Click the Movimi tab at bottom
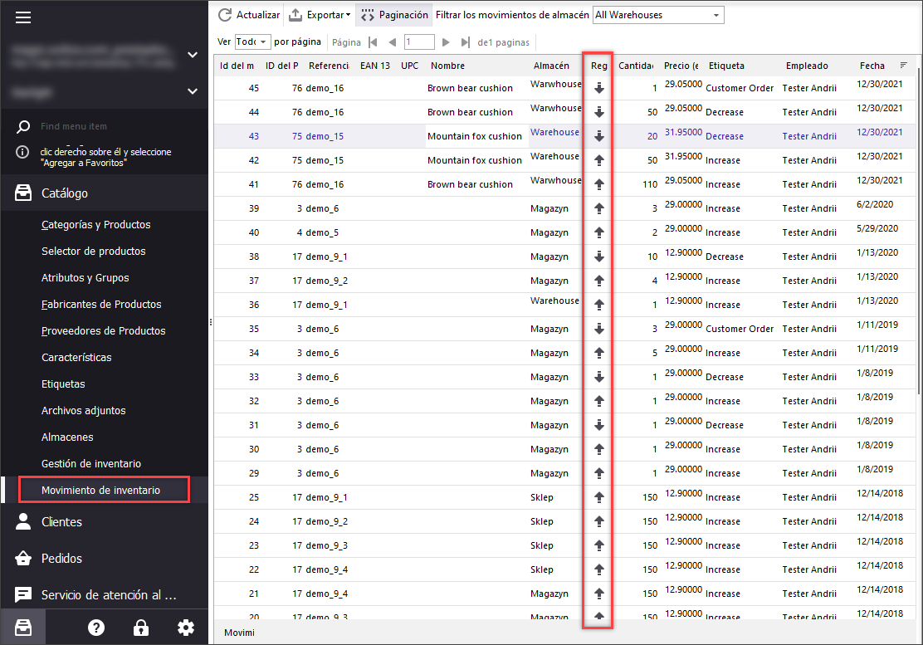Viewport: 923px width, 645px height. pos(239,633)
